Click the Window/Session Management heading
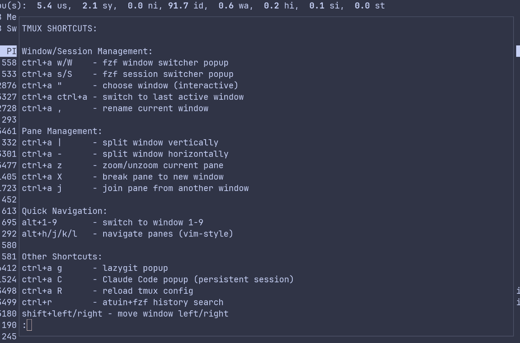Viewport: 520px width, 343px height. point(87,51)
